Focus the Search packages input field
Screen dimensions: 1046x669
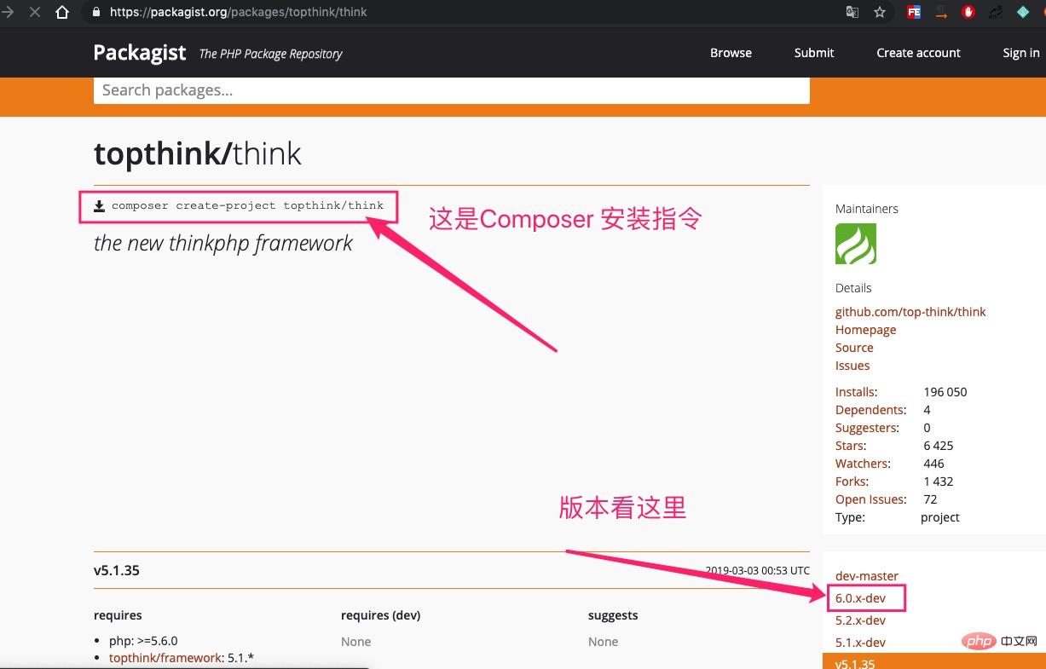tap(451, 90)
